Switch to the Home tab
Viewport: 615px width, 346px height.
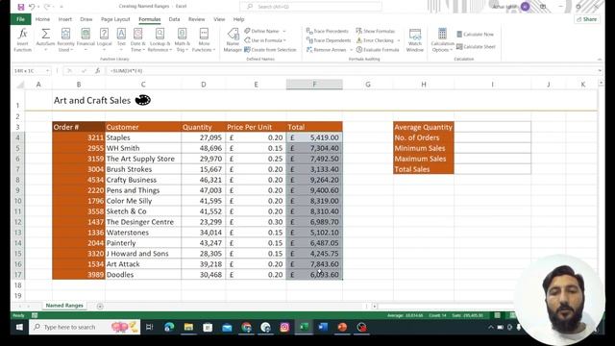tap(42, 19)
